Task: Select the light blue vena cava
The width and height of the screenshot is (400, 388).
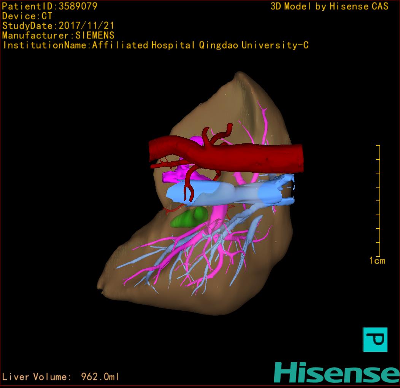Action: tap(228, 193)
